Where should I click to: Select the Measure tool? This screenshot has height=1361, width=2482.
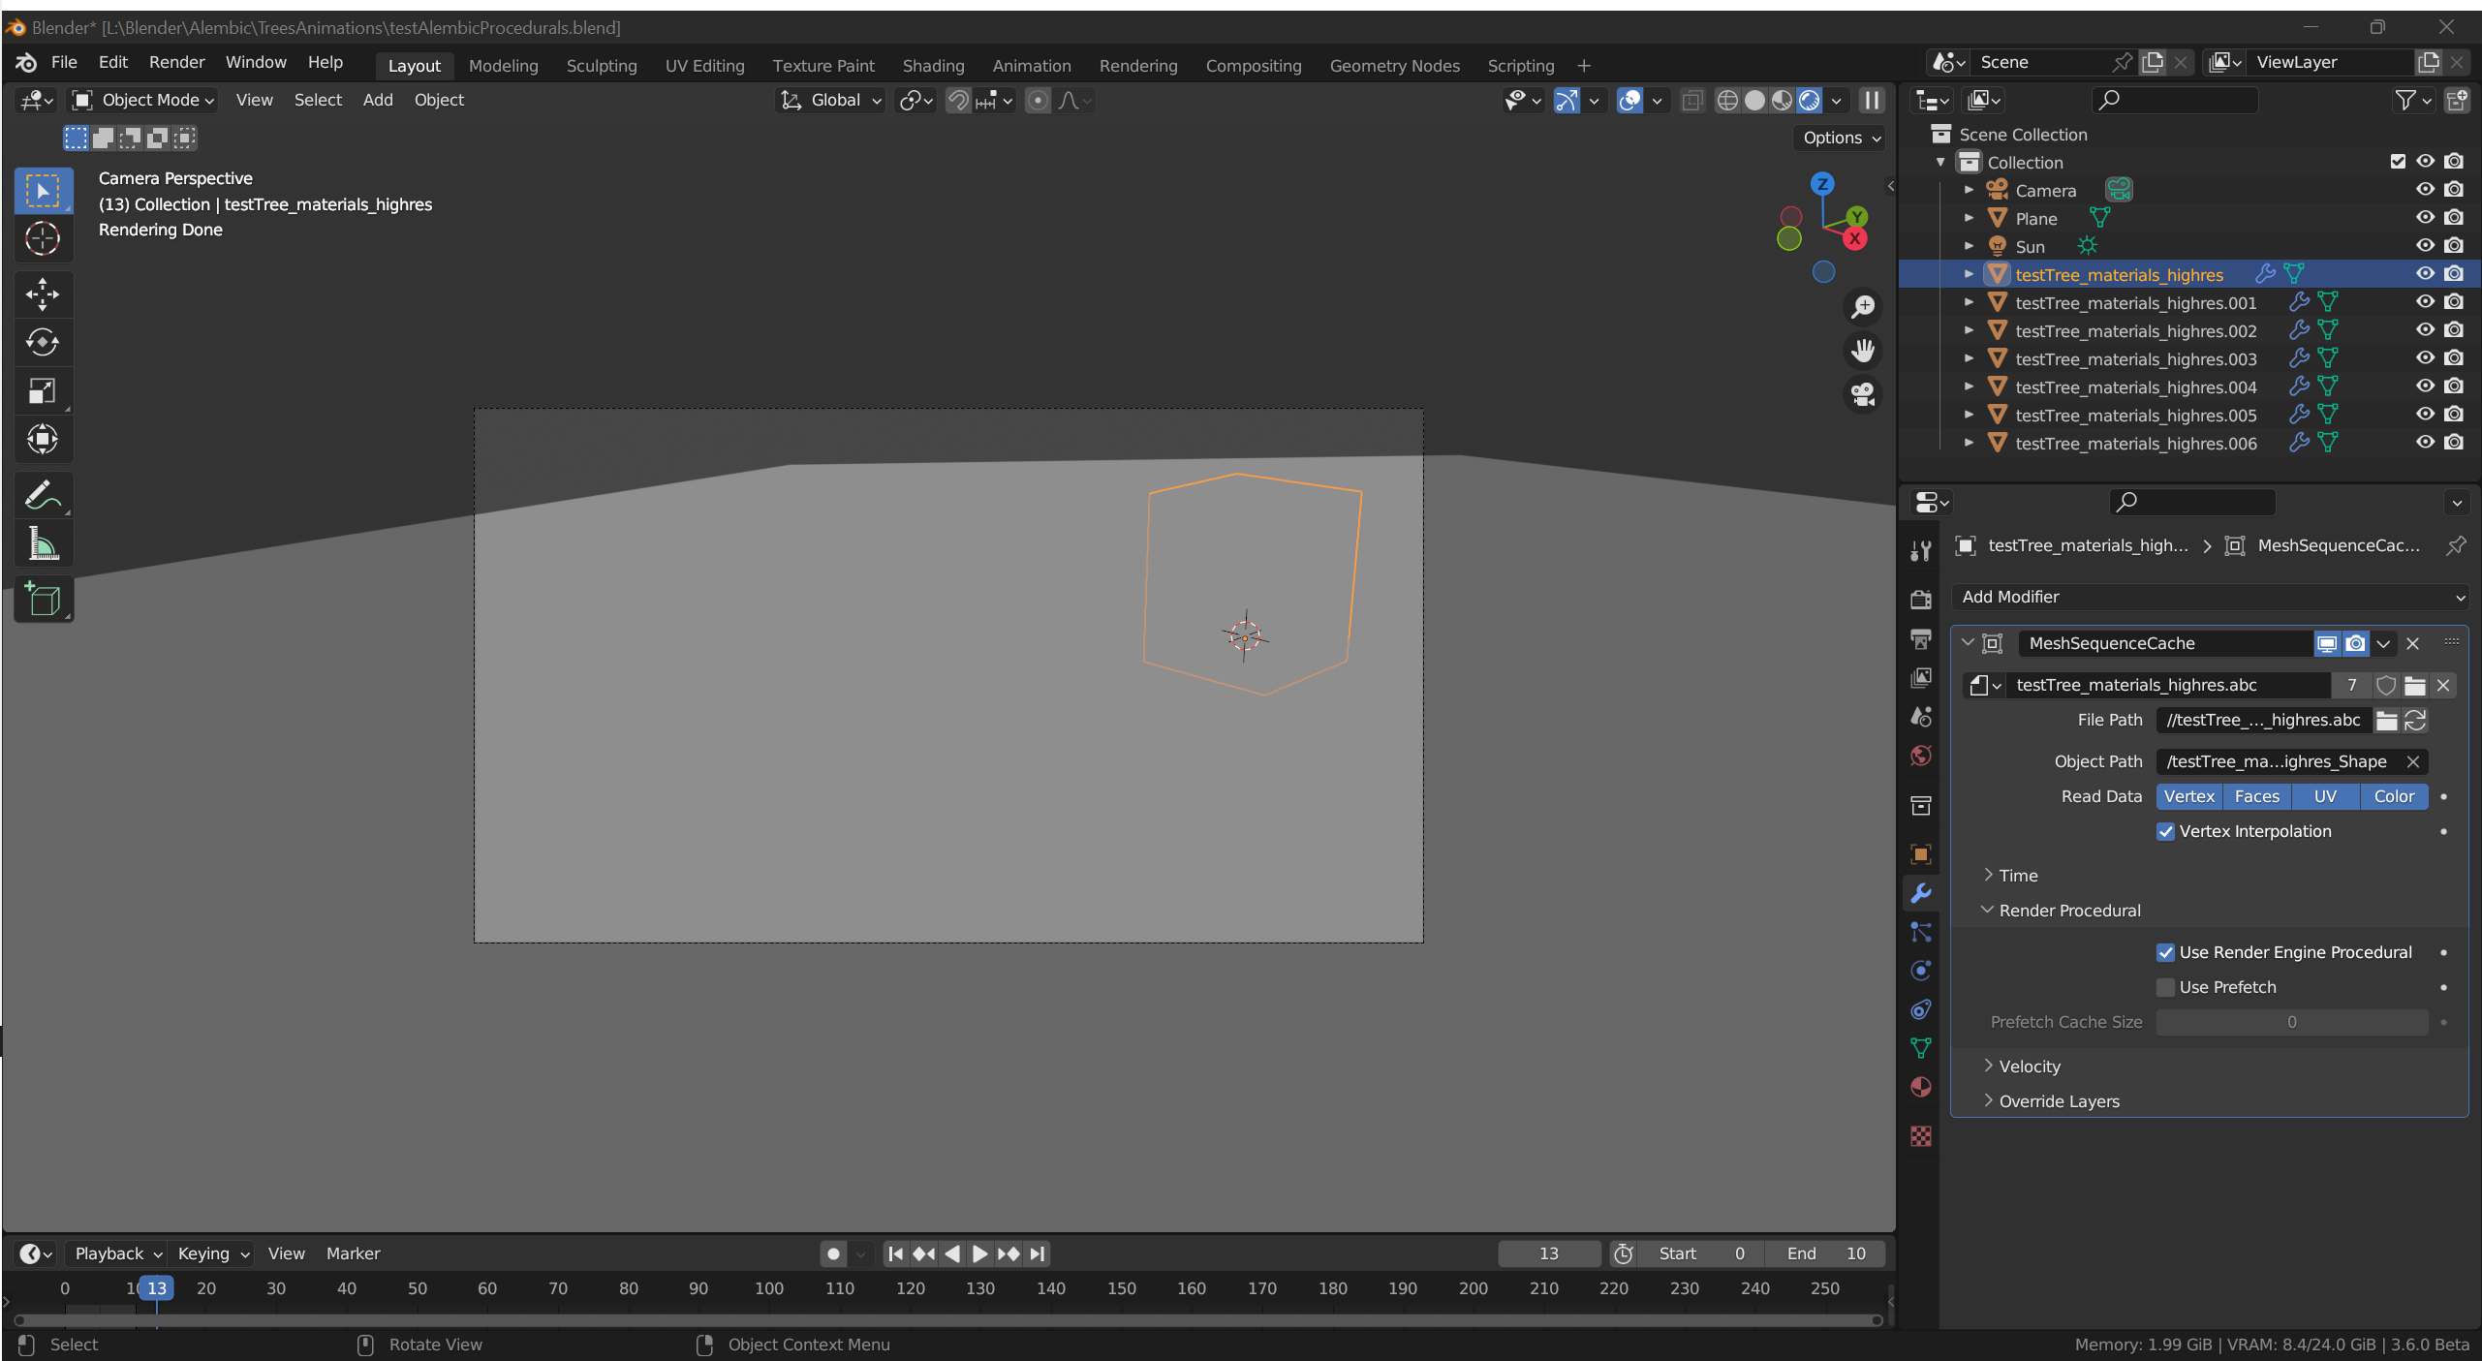tap(43, 543)
